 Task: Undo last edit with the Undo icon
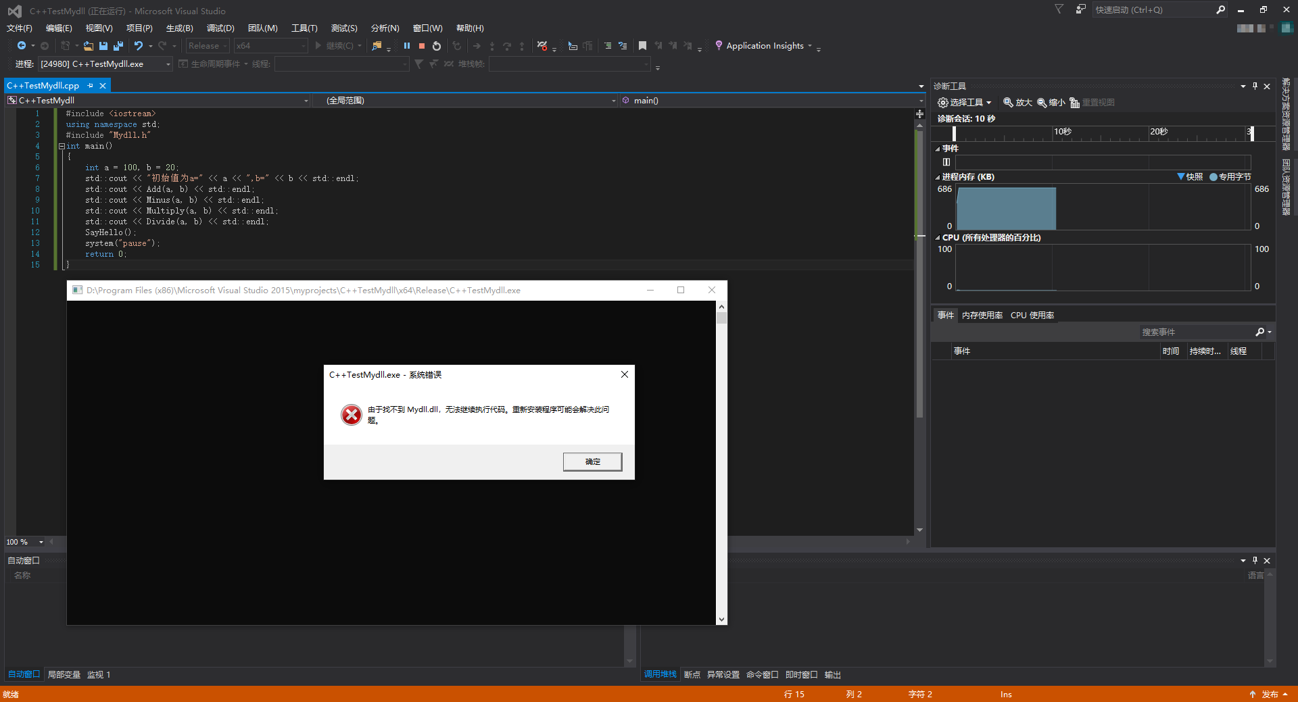pyautogui.click(x=138, y=45)
